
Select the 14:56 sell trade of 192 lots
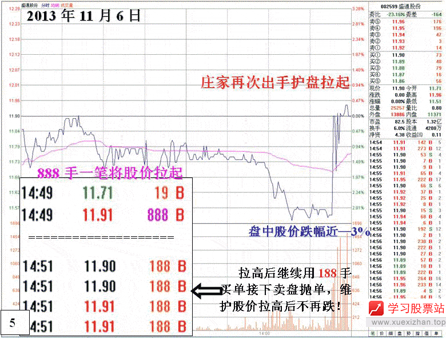pyautogui.click(x=405, y=229)
